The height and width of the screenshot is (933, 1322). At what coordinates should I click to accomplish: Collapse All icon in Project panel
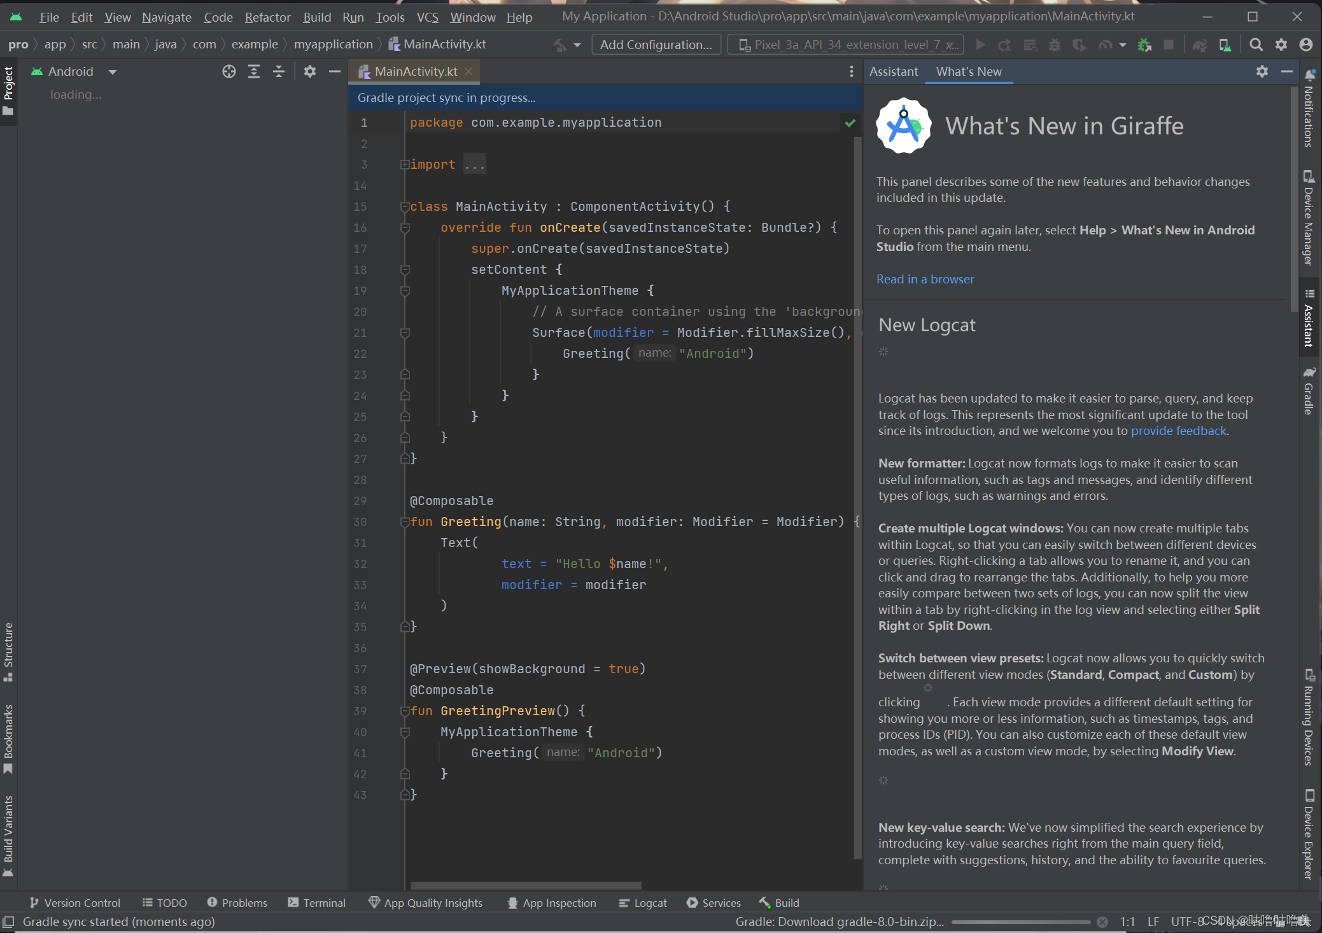click(x=279, y=71)
